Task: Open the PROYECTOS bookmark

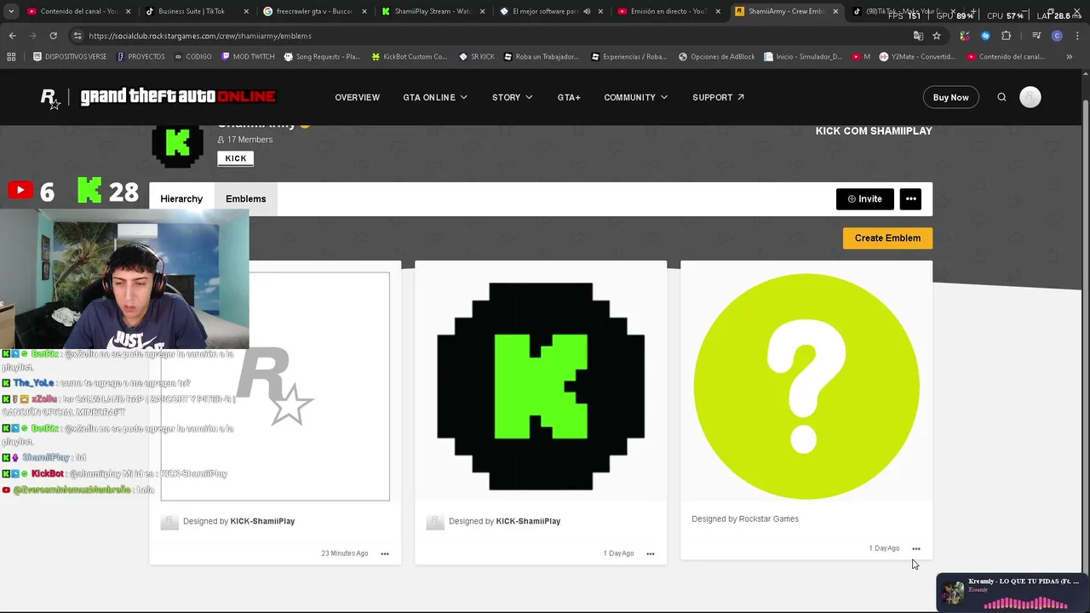Action: tap(141, 56)
